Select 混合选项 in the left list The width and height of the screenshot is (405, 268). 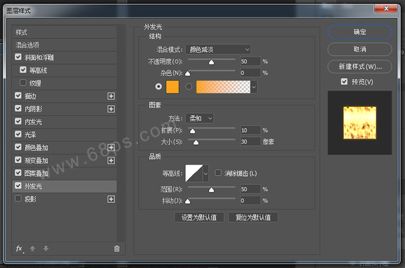[x=65, y=45]
